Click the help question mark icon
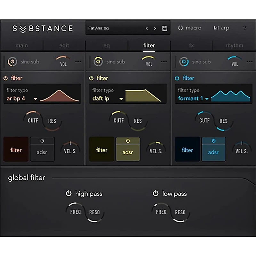Viewport: 256px width, 256px height. pos(245,28)
